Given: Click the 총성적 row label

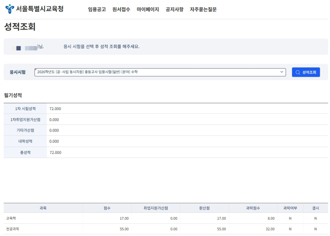Looking at the screenshot, I should coord(25,152).
